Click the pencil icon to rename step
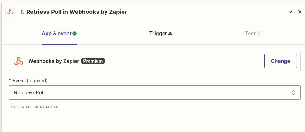 291,12
